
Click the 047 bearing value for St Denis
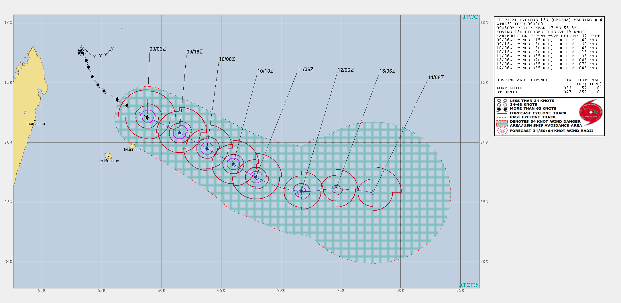point(567,92)
